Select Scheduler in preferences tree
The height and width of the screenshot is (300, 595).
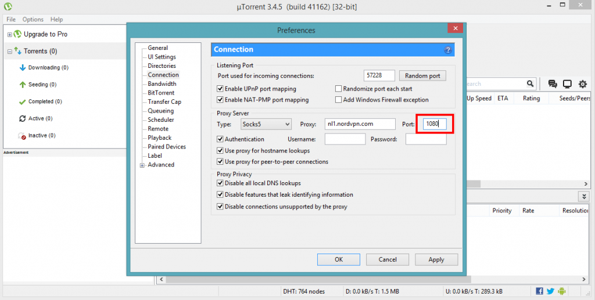pyautogui.click(x=161, y=120)
